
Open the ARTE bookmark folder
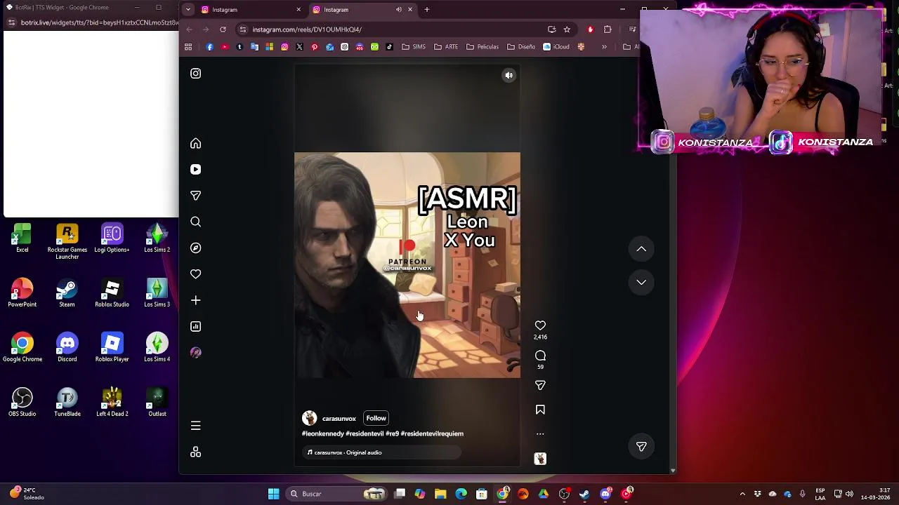pos(446,47)
